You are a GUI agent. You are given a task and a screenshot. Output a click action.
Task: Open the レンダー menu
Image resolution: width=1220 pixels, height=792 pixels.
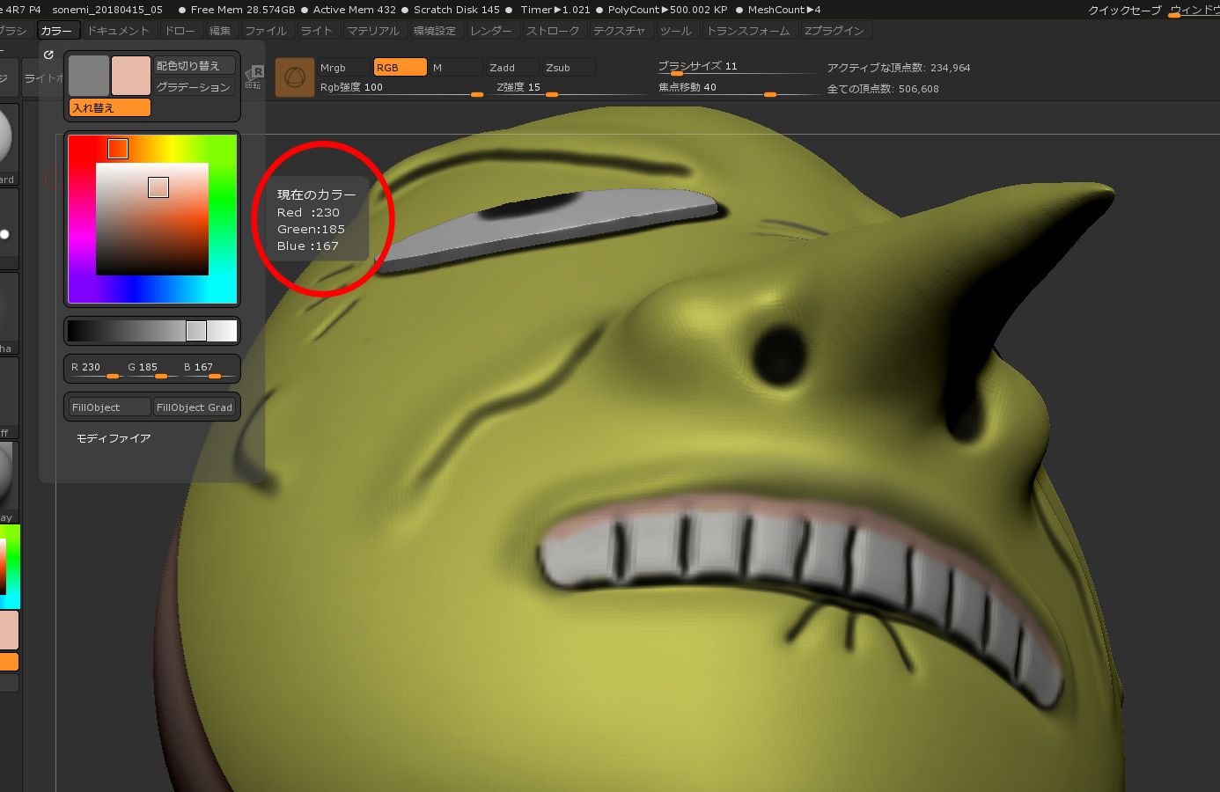[x=491, y=31]
